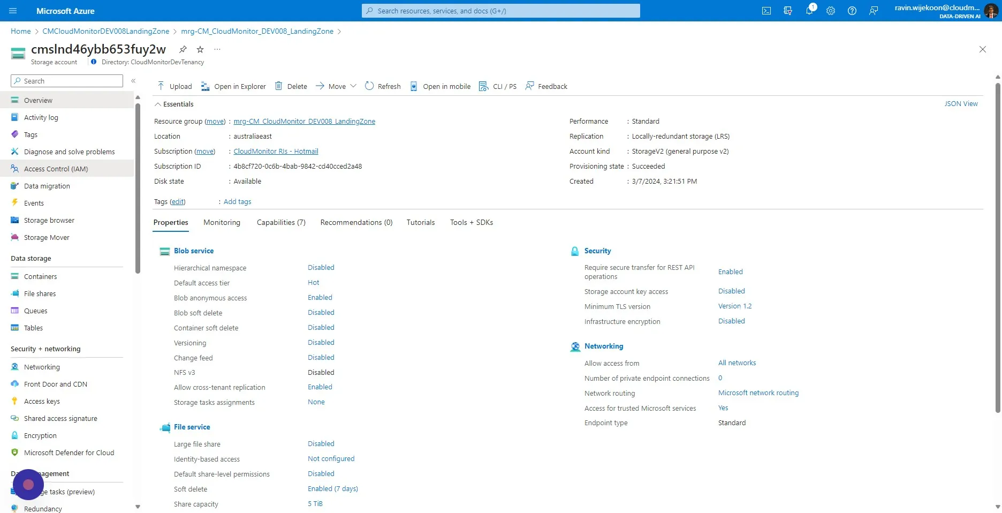1002x513 pixels.
Task: Open Storage browser
Action: (67, 220)
